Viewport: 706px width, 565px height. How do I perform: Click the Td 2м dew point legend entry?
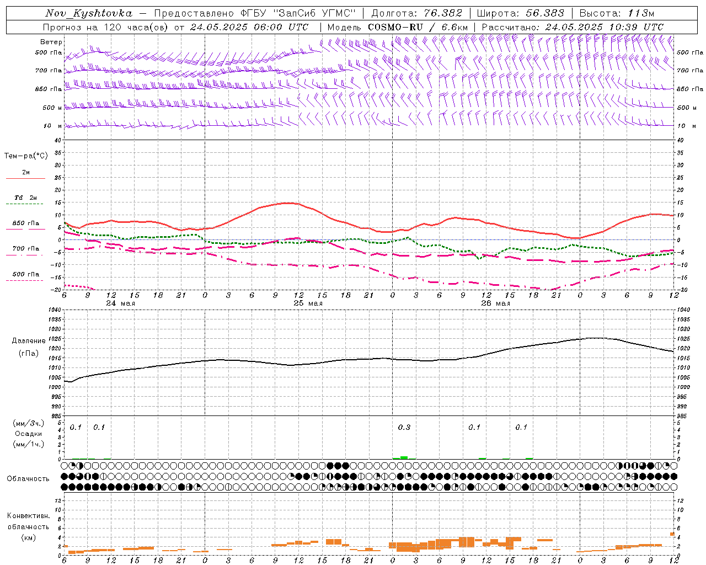(26, 198)
